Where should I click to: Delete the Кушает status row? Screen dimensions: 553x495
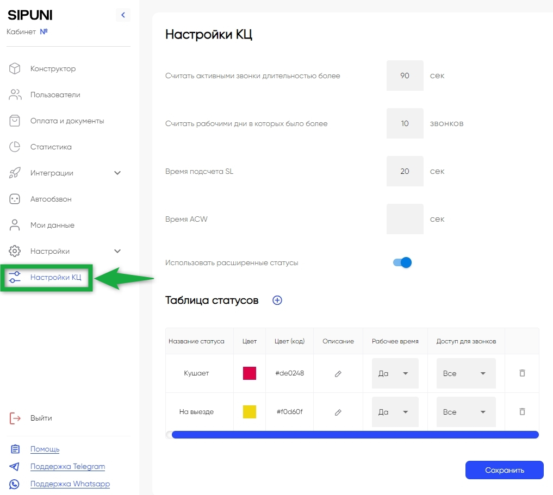523,373
